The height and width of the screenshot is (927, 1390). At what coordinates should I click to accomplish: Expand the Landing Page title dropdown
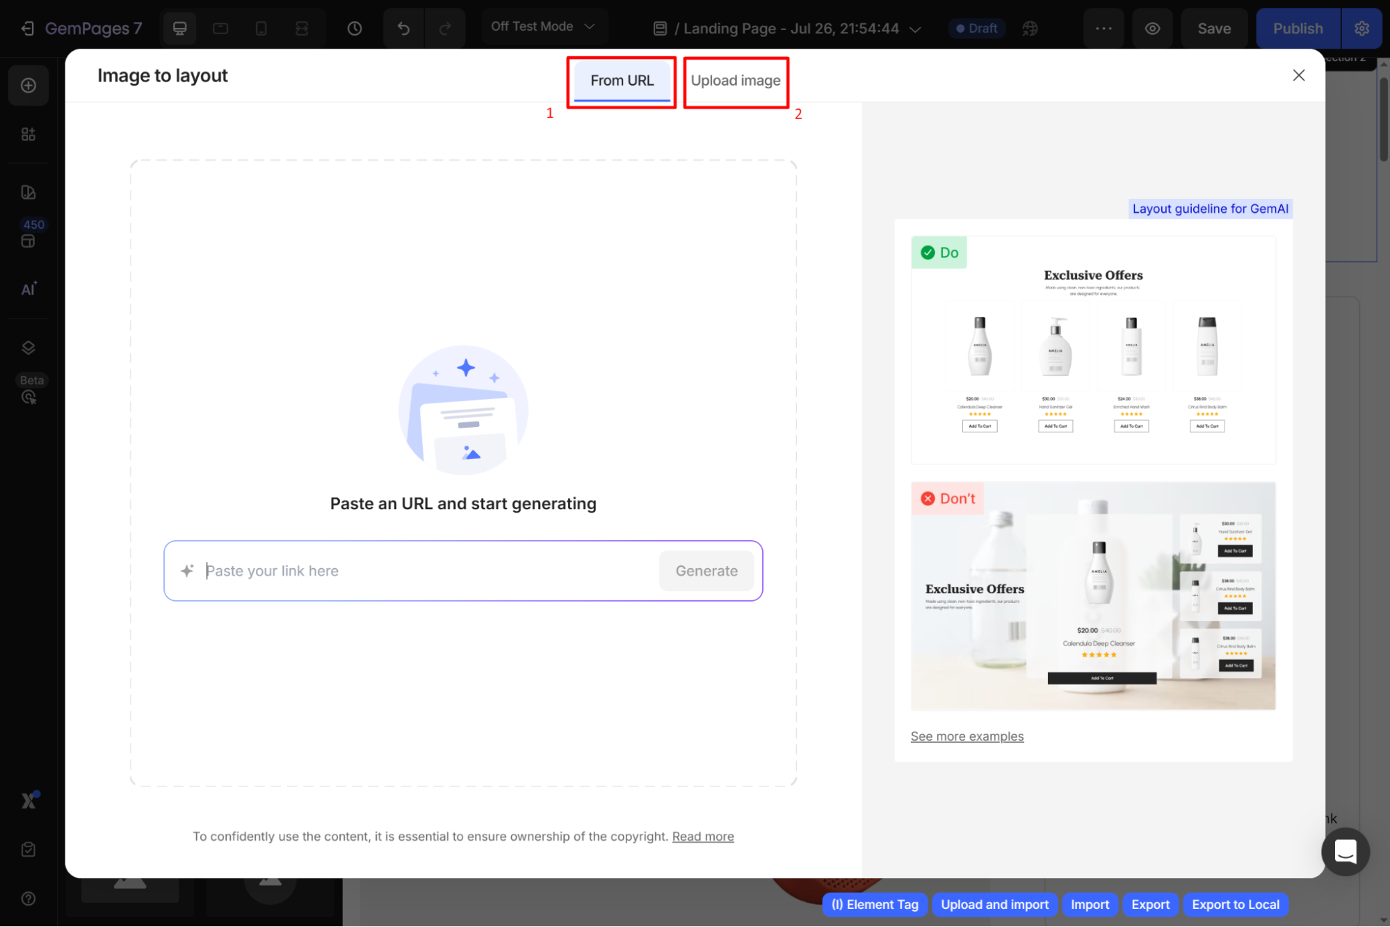point(915,29)
